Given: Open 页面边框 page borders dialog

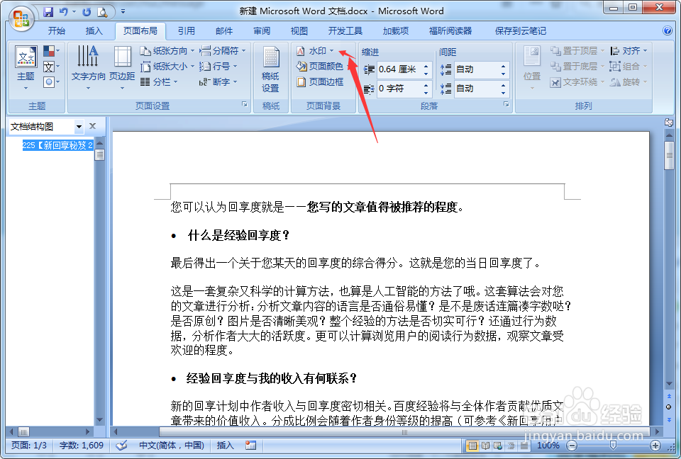Looking at the screenshot, I should [x=320, y=81].
